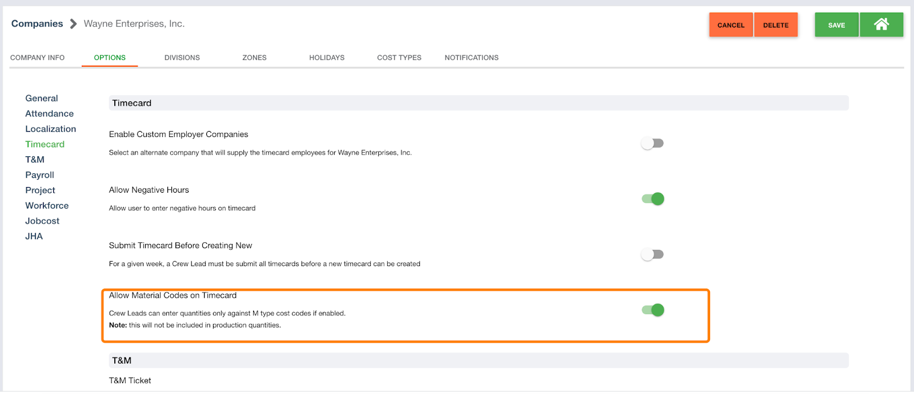The width and height of the screenshot is (914, 394).
Task: Click the Submit Timecard Before Creating New label
Action: (181, 245)
